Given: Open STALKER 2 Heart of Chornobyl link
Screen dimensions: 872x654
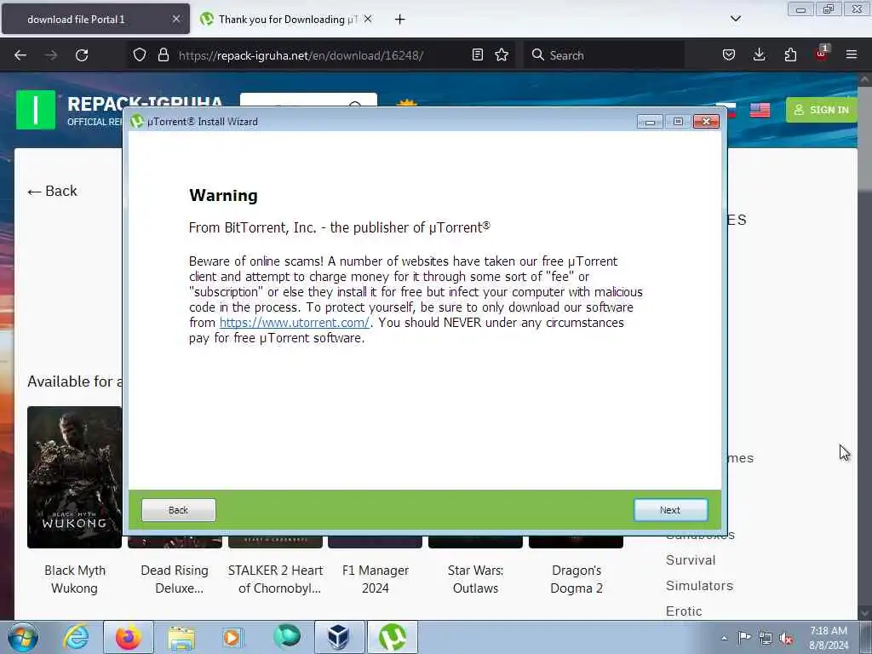Looking at the screenshot, I should (275, 579).
